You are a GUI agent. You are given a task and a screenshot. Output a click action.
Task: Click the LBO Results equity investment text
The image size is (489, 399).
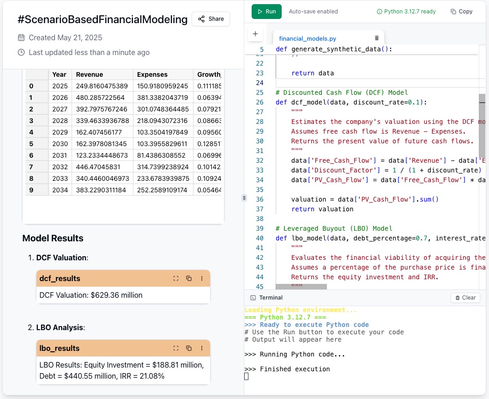(x=121, y=370)
